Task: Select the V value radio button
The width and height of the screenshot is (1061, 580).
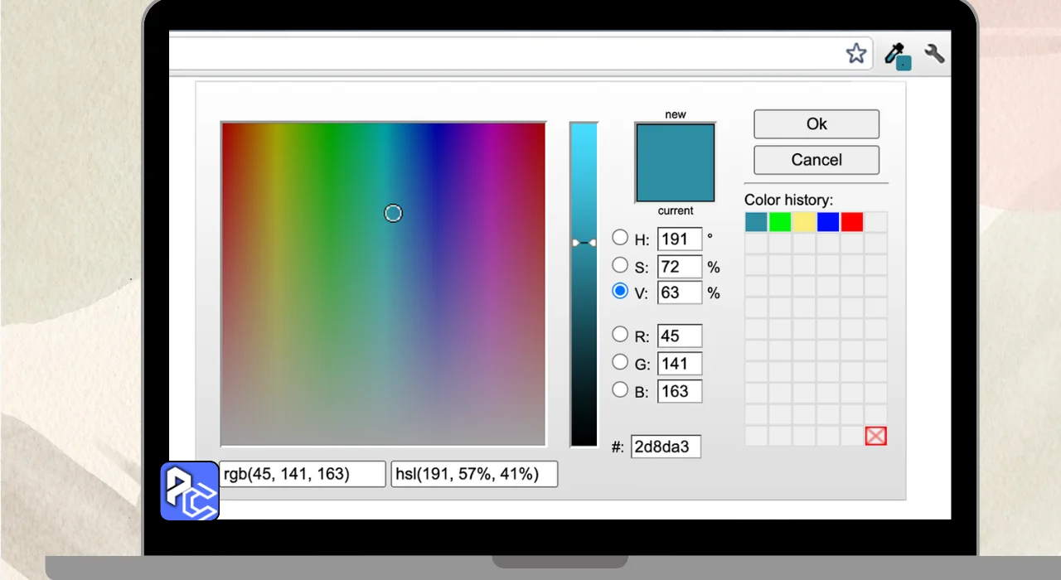Action: (x=620, y=291)
